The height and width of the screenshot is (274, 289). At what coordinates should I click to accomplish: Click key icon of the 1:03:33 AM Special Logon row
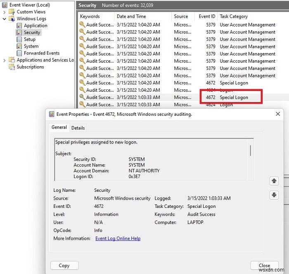[x=82, y=97]
